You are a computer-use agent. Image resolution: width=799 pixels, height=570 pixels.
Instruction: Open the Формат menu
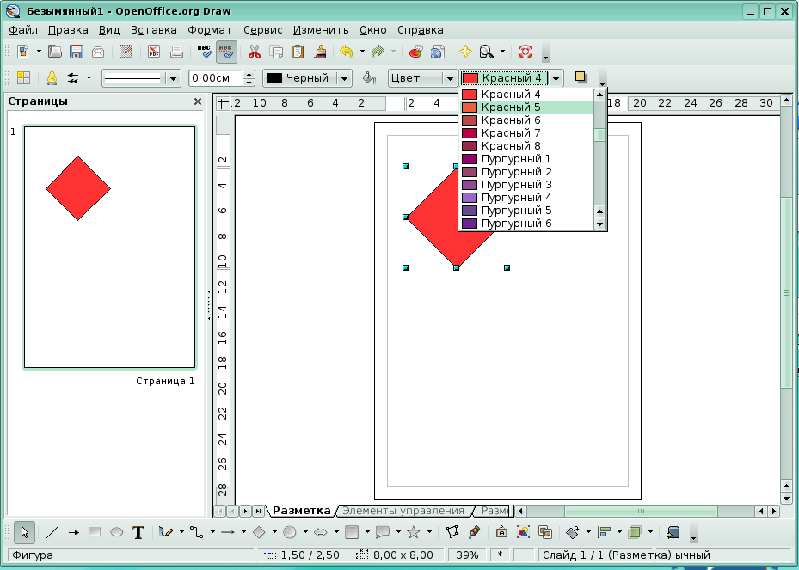[x=210, y=29]
